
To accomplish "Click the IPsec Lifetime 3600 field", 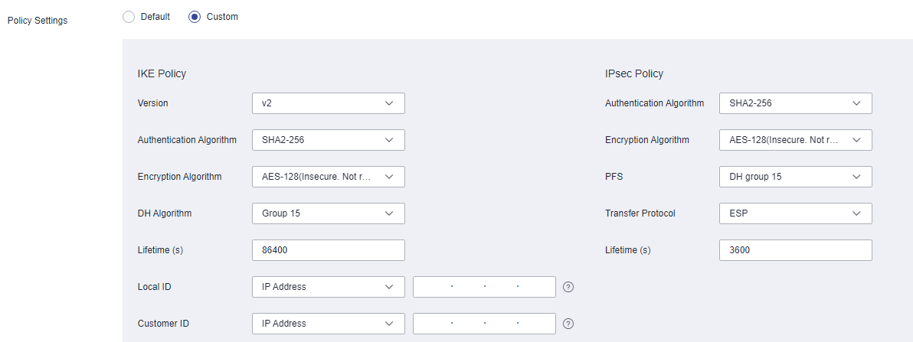I will [x=796, y=250].
